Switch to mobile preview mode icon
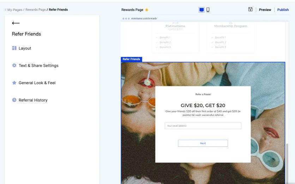This screenshot has height=184, width=295. click(208, 10)
